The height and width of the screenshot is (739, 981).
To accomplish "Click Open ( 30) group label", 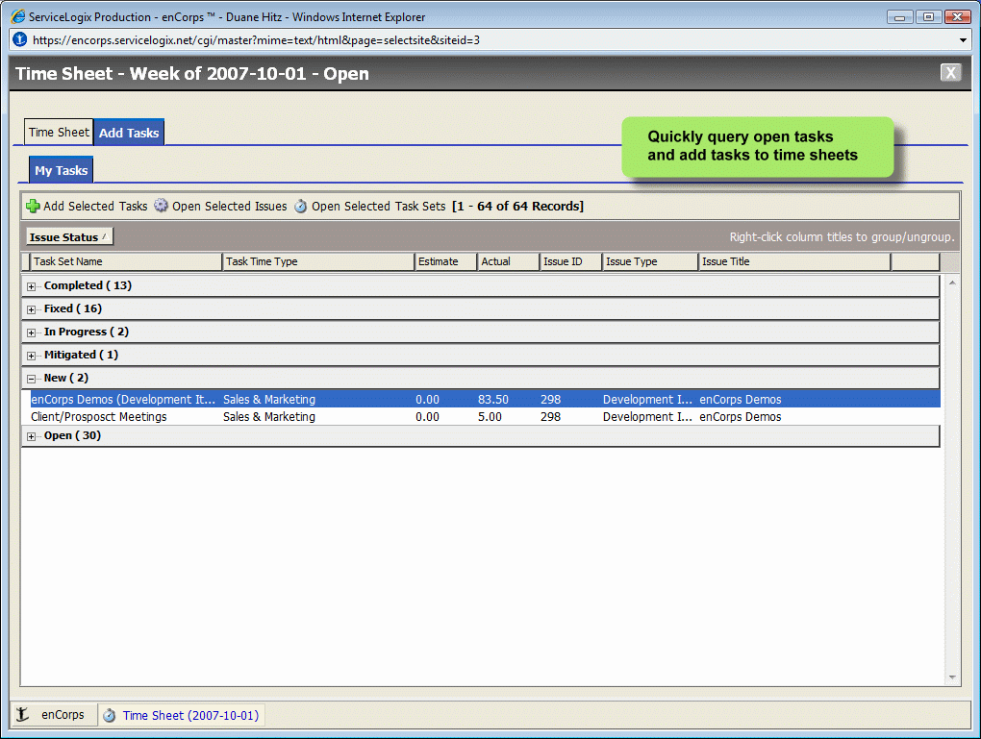I will pyautogui.click(x=72, y=435).
